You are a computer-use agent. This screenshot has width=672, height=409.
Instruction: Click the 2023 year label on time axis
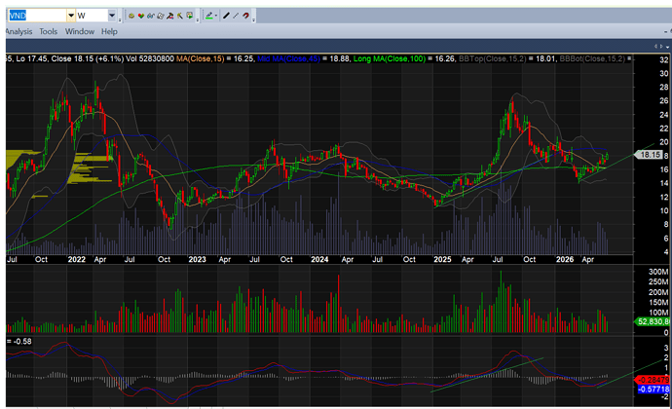pyautogui.click(x=197, y=259)
